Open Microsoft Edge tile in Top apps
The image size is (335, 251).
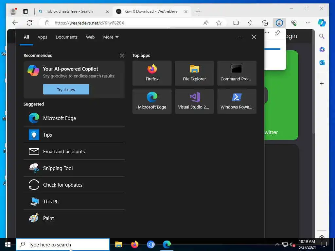[x=152, y=101]
